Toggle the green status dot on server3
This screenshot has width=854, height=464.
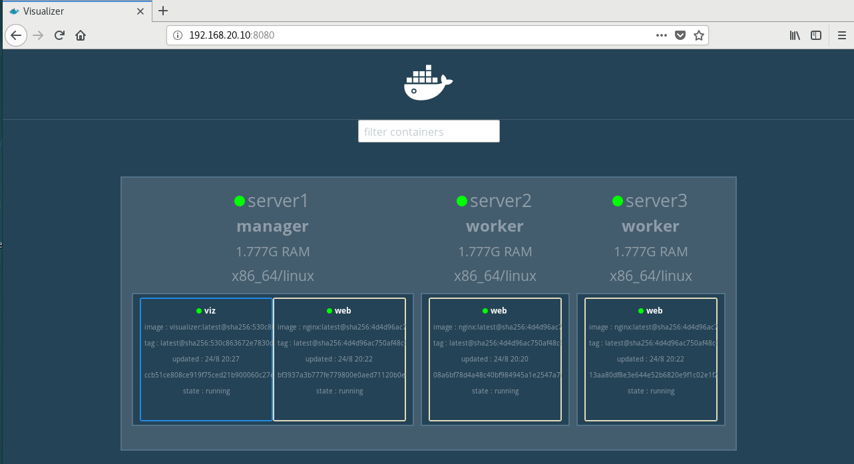617,200
